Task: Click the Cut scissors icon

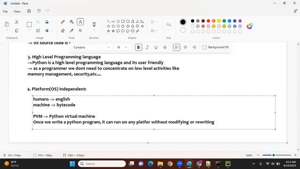Action: coord(17,22)
